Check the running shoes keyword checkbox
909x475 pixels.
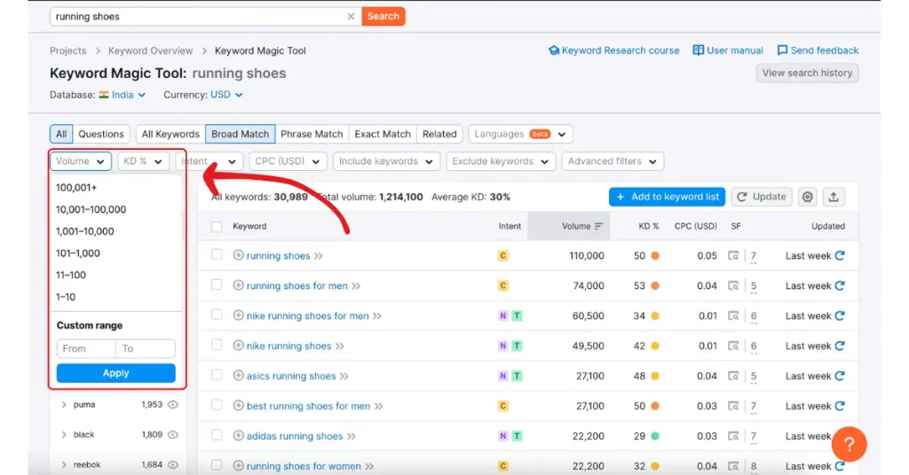click(x=217, y=254)
